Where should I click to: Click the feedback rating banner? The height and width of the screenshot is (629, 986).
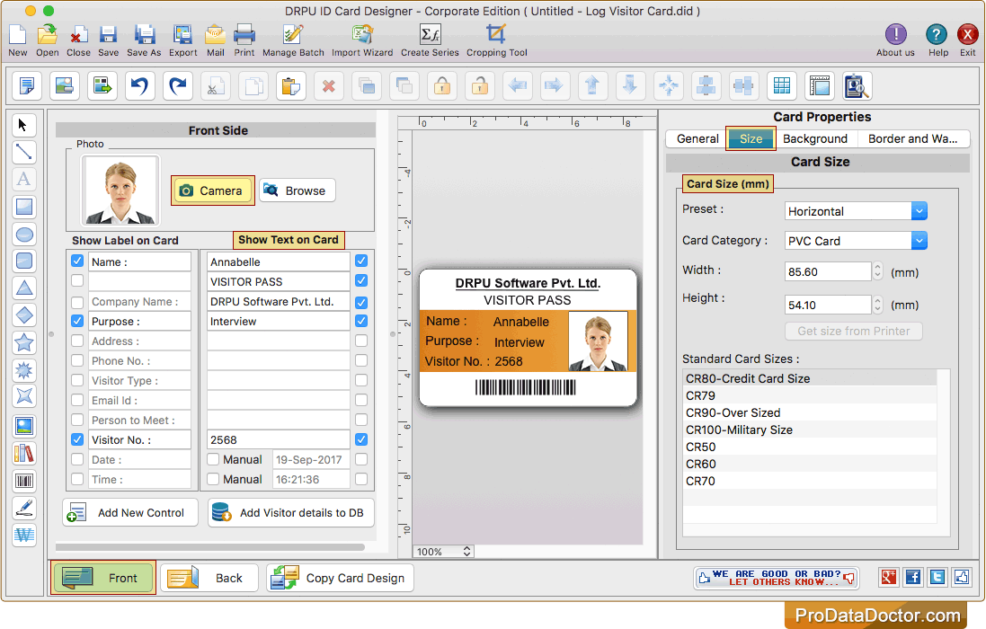click(x=777, y=578)
